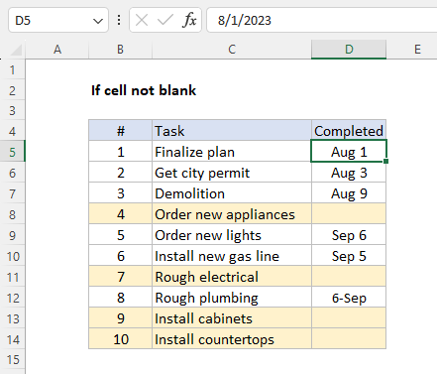Select column C header
Image resolution: width=437 pixels, height=374 pixels.
coord(232,50)
